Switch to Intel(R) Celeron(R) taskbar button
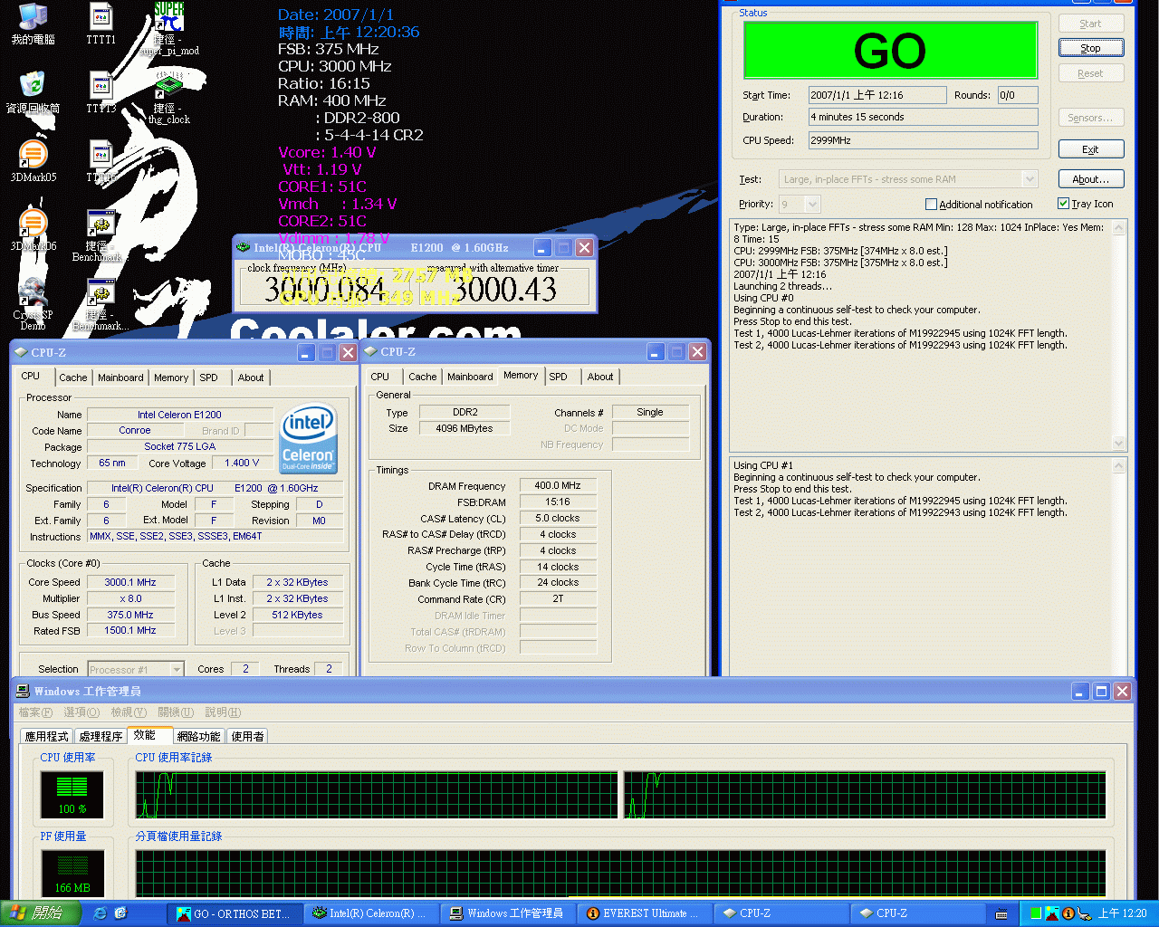Image resolution: width=1159 pixels, height=927 pixels. (370, 913)
